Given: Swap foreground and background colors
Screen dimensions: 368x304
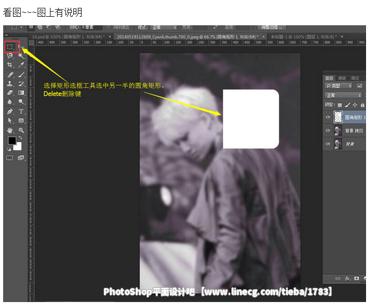Looking at the screenshot, I should tap(21, 137).
